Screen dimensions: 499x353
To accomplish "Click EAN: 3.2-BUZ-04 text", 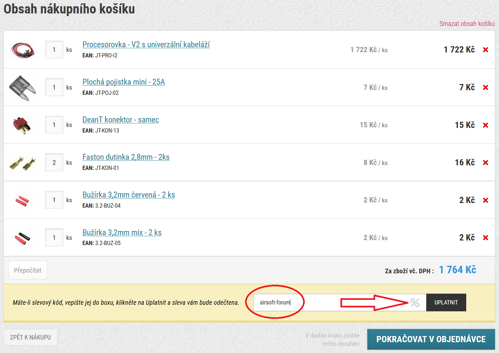I will coord(102,206).
